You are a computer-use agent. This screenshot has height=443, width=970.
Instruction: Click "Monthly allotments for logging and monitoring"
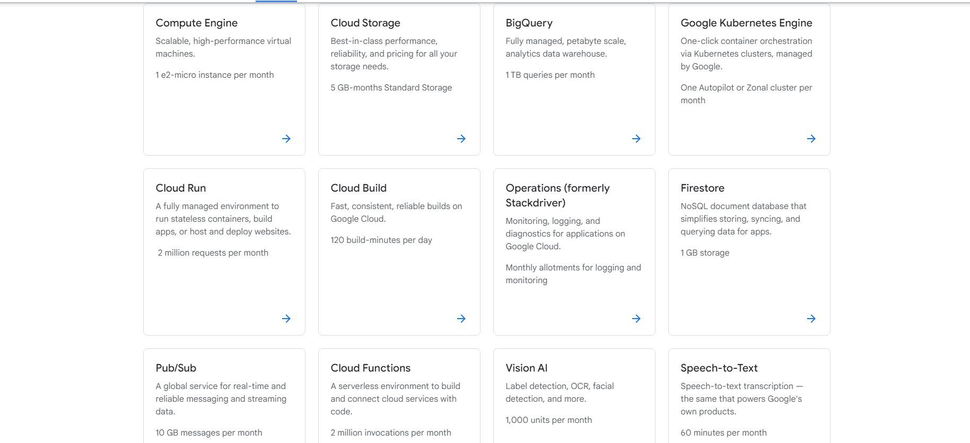pos(573,274)
